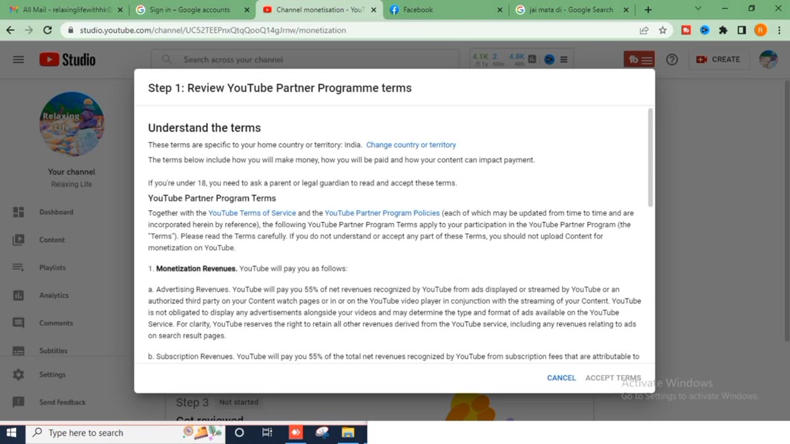Reload the page with the refresh icon
This screenshot has width=790, height=444.
coord(48,30)
